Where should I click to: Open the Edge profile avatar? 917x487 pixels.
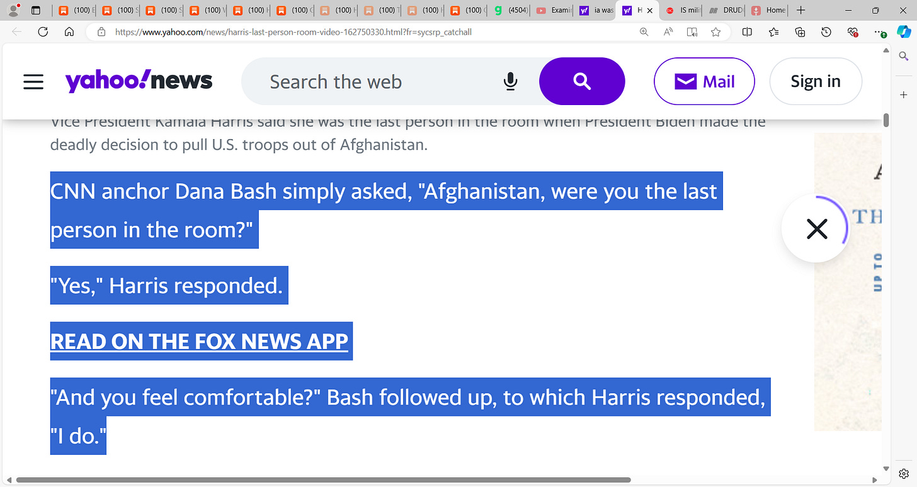13,10
